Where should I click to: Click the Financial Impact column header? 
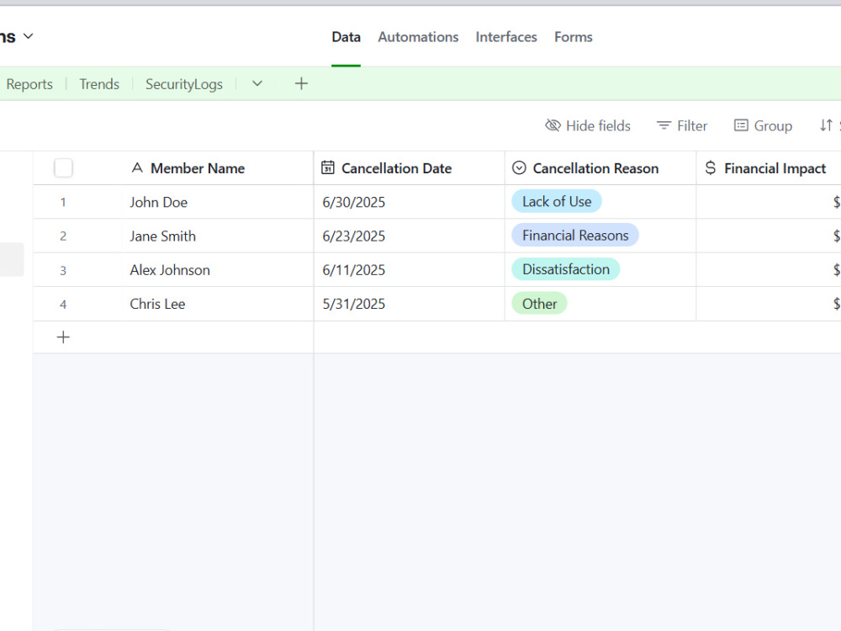tap(769, 168)
